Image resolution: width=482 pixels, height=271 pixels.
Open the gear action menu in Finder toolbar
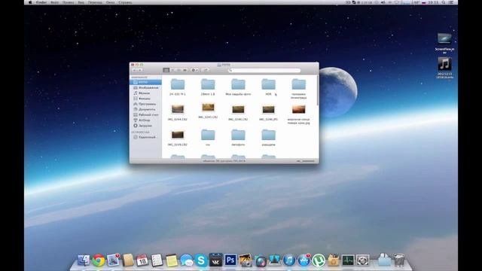pos(194,70)
